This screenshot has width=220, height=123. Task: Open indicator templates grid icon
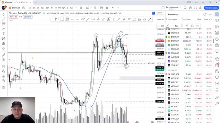click(95, 8)
